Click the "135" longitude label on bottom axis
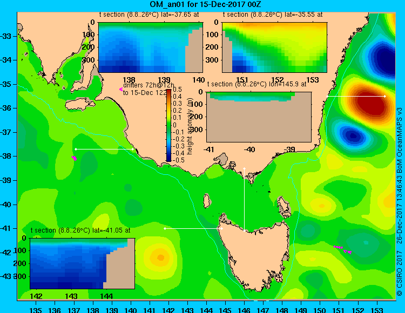The image size is (405, 313). coord(36,310)
